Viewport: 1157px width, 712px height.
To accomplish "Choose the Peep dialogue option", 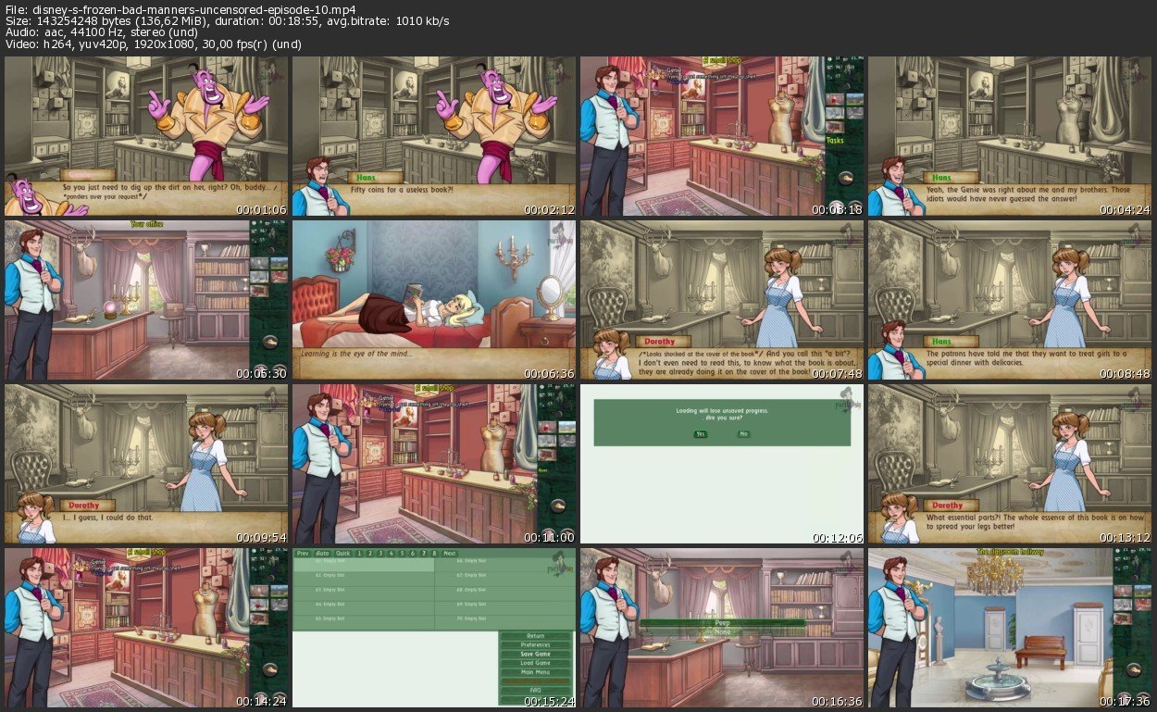I will 723,623.
